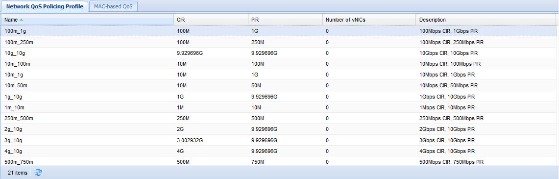This screenshot has height=179, width=559.
Task: Sort by the Name column header
Action: point(87,20)
